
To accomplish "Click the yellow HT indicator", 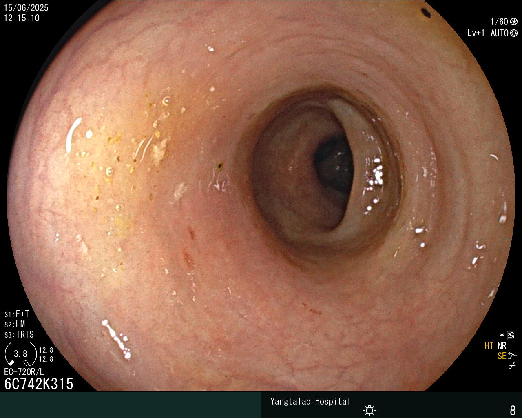I will 489,346.
